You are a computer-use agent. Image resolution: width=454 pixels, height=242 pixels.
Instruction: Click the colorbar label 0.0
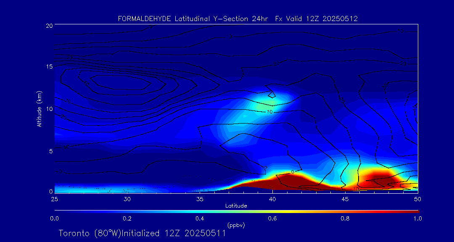(54, 218)
